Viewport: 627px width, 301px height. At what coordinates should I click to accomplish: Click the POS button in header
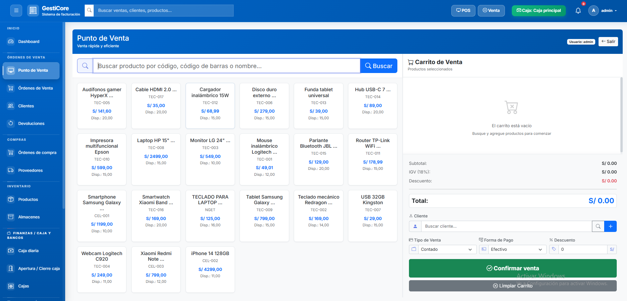tap(463, 11)
